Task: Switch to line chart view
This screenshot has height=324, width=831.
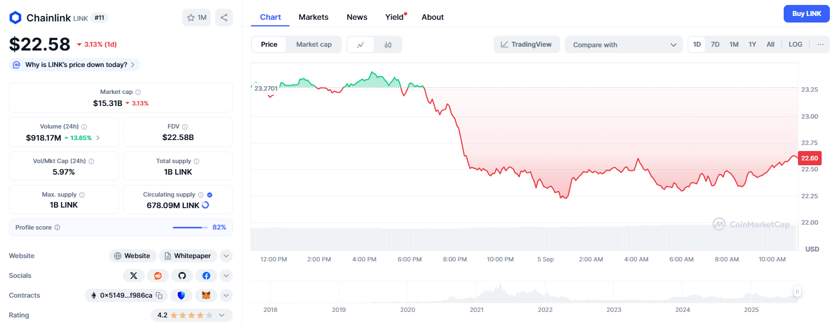Action: coord(360,44)
